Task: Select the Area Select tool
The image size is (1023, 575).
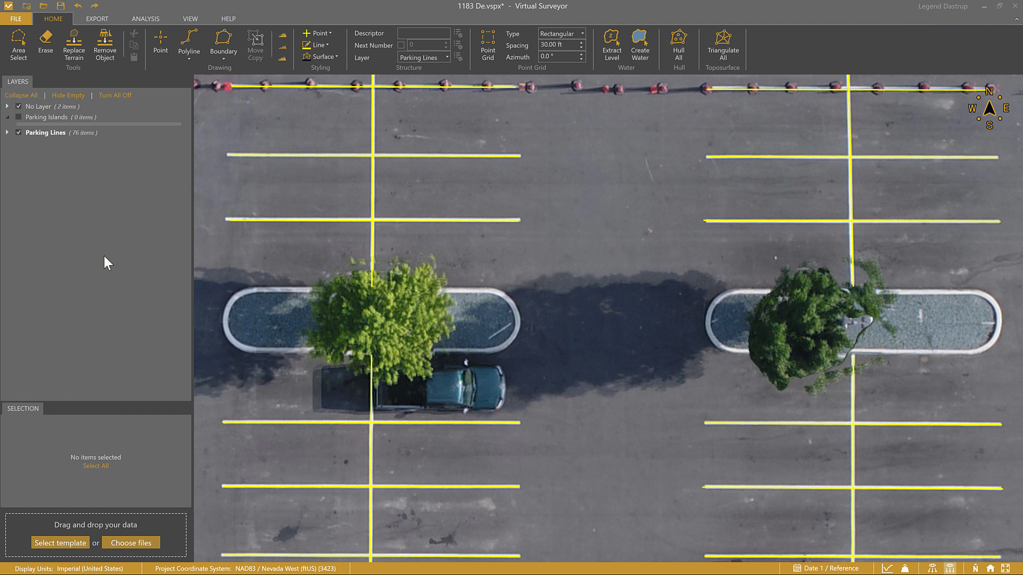Action: click(18, 45)
